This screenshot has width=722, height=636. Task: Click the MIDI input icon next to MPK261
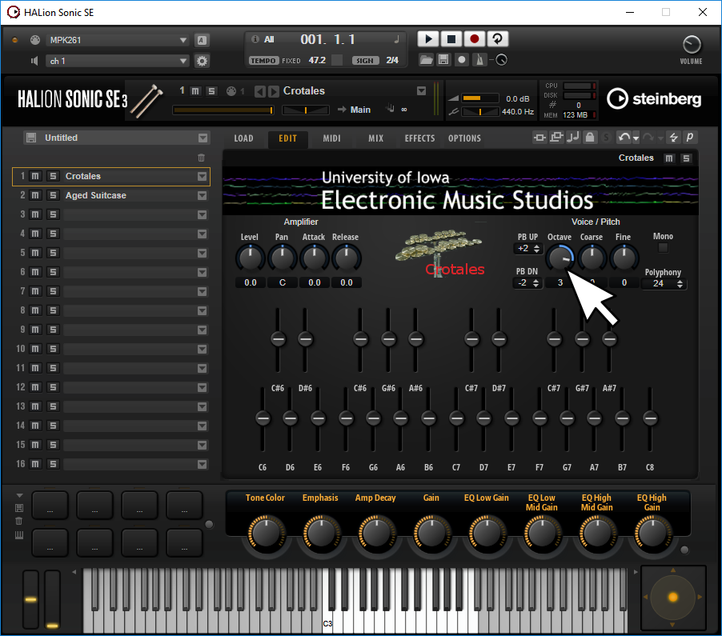click(35, 40)
